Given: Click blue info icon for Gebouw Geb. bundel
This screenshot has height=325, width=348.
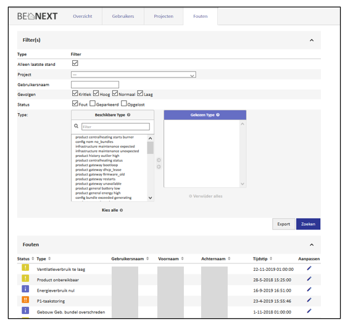Looking at the screenshot, I should [x=25, y=310].
